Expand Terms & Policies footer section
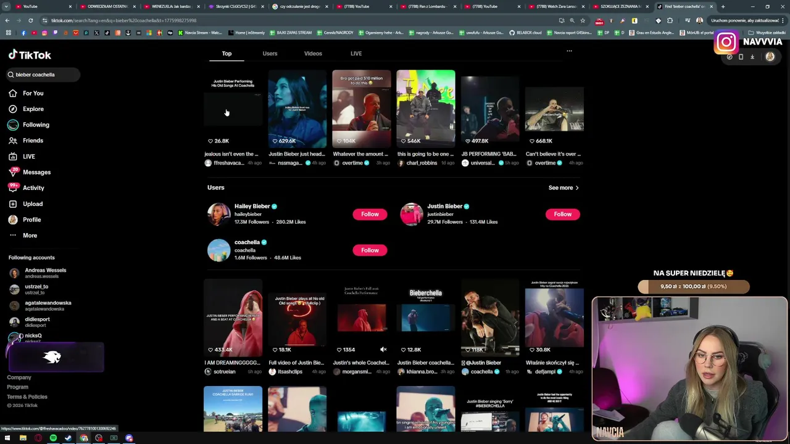 pyautogui.click(x=27, y=397)
